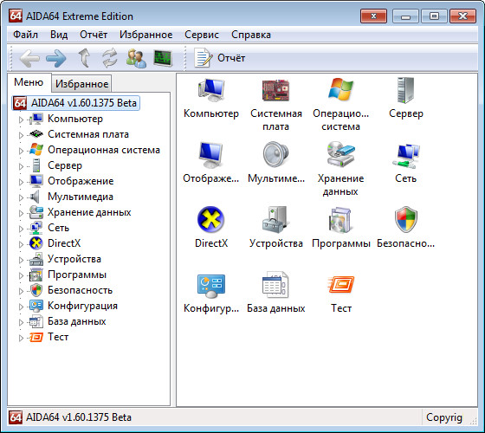Open the Файл menu
Viewport: 485px width, 433px height.
pyautogui.click(x=26, y=35)
